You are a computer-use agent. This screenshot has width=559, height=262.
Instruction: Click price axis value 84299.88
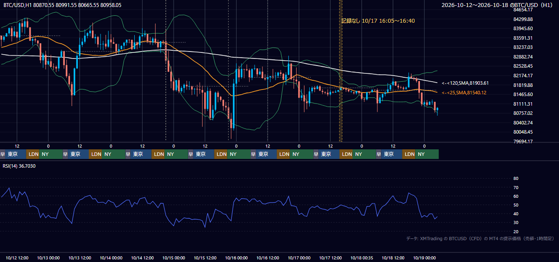523,19
